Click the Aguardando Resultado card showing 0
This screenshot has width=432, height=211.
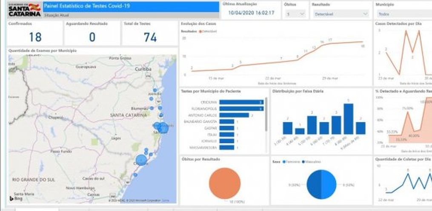92,33
